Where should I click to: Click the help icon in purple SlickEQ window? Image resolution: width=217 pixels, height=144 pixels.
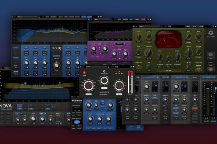click(x=148, y=19)
